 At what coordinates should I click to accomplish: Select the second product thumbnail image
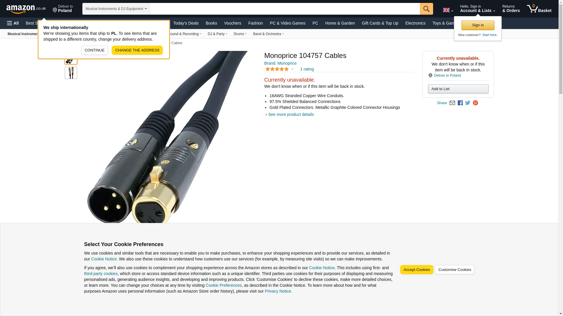tap(71, 73)
